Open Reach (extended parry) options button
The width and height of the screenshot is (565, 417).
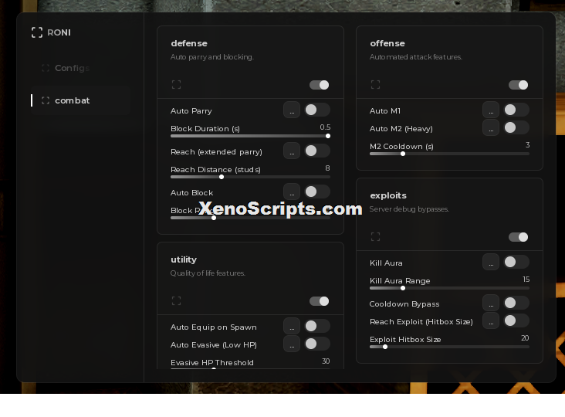click(292, 151)
